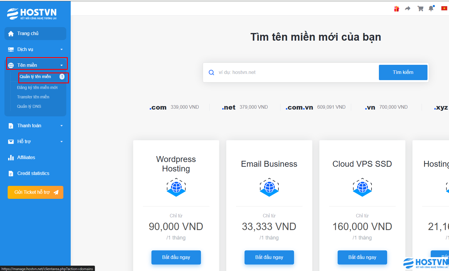Select Đăng ký tên miền mới
This screenshot has height=271, width=449.
[37, 87]
